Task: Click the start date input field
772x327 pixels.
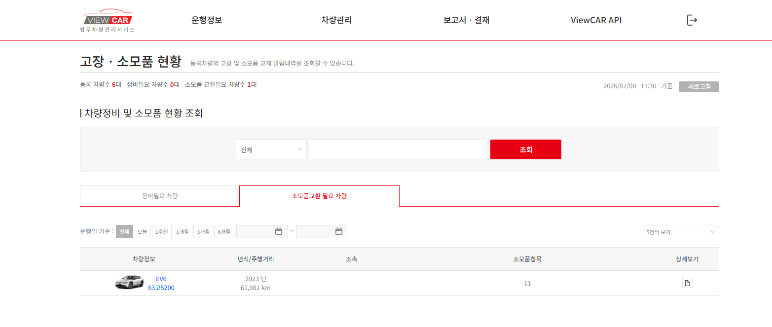Action: pos(261,231)
